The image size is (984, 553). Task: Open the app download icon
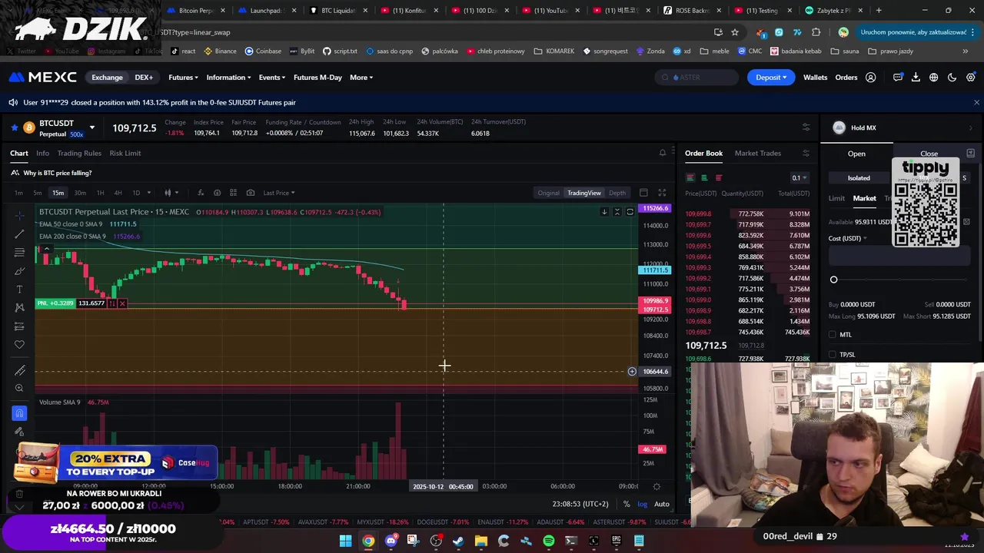(x=916, y=78)
